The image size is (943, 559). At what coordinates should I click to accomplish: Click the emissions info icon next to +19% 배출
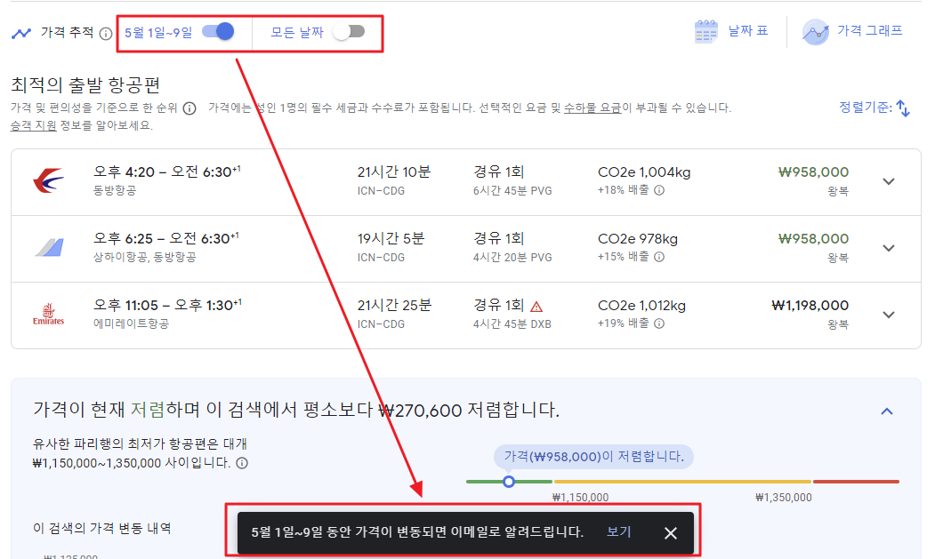(x=659, y=324)
